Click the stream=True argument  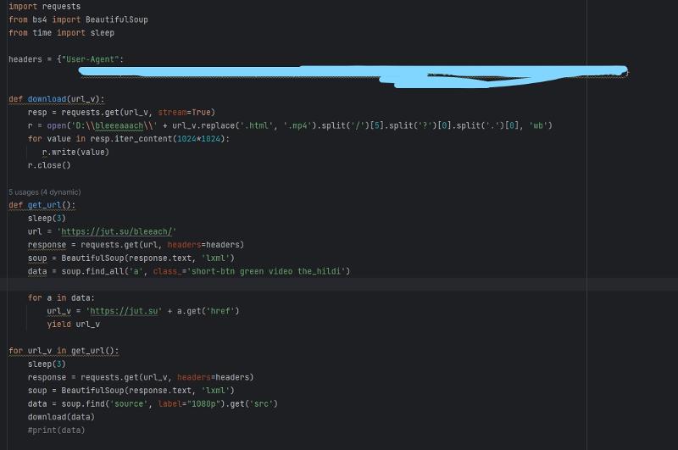(191, 112)
